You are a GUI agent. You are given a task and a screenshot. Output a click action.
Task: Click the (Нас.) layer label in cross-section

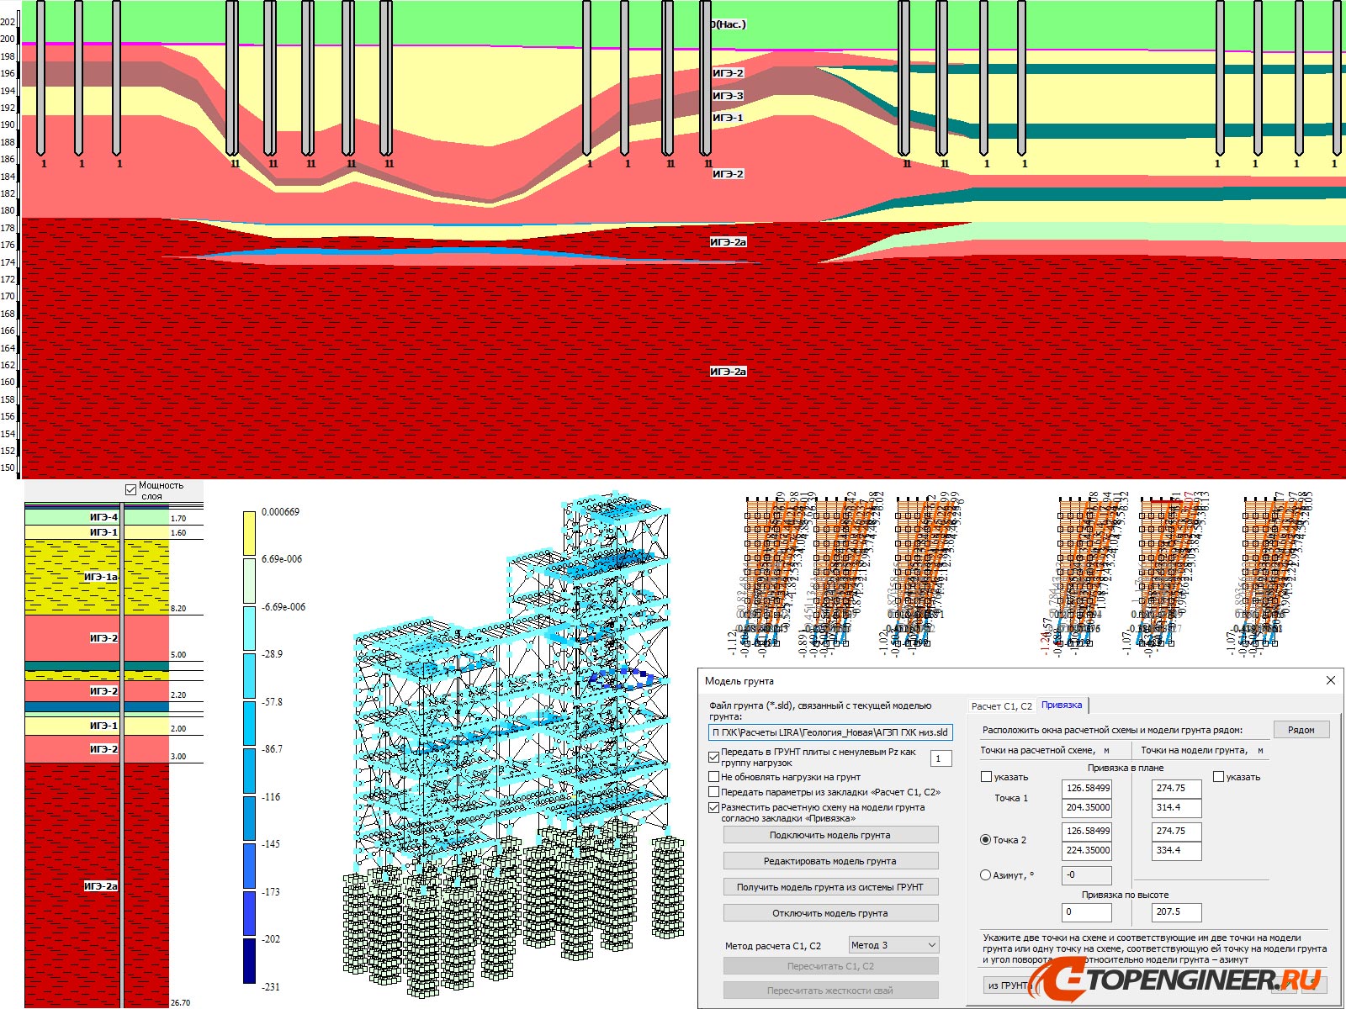click(729, 24)
